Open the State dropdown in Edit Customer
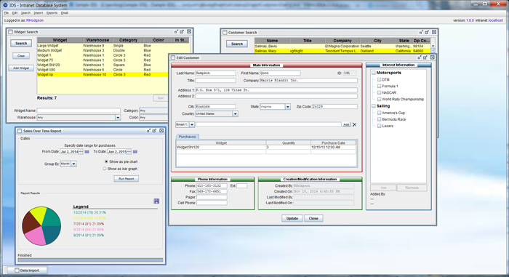 pos(288,107)
